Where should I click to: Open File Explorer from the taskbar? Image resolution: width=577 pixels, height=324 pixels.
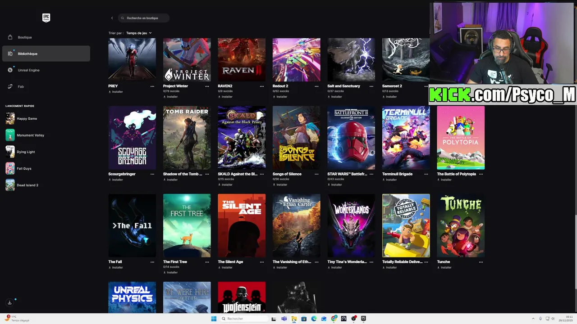pos(294,319)
